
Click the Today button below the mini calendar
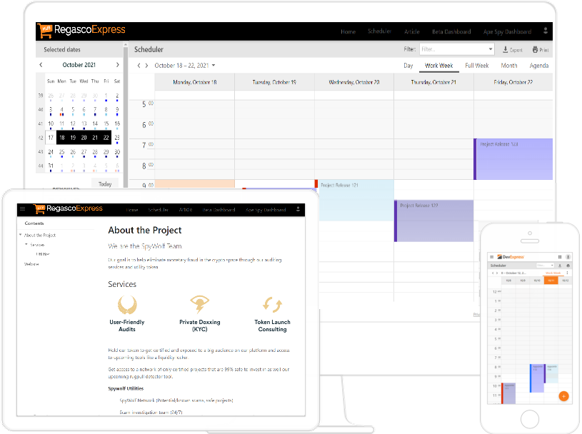point(105,183)
